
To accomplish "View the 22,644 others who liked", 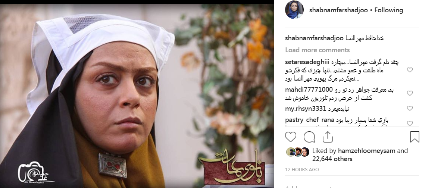I will click(332, 159).
